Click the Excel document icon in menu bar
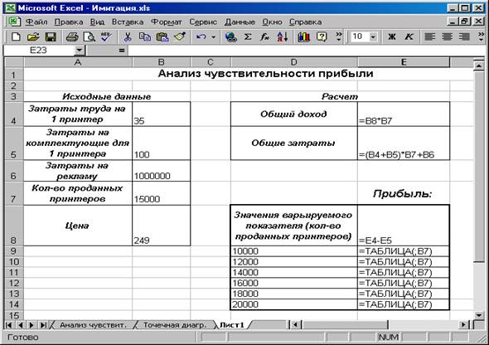This screenshot has width=489, height=345. [13, 22]
